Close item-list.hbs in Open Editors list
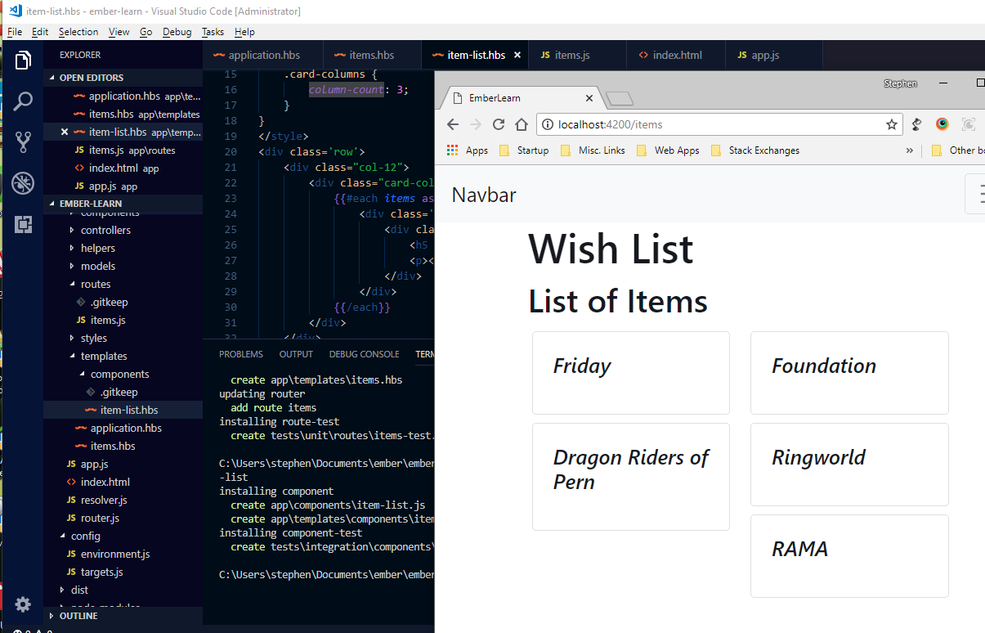985x633 pixels. (x=65, y=132)
